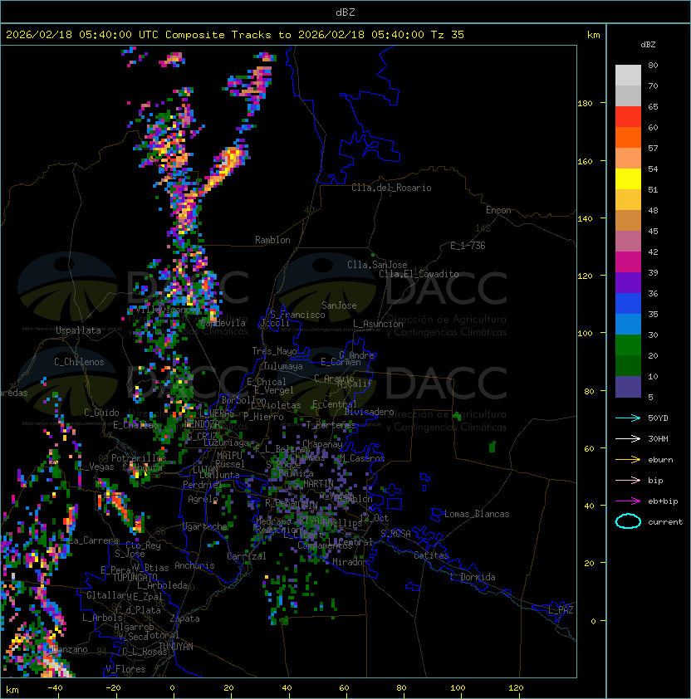Click the 'Tres_Mayo' place label
Image resolution: width=691 pixels, height=699 pixels.
[x=274, y=351]
